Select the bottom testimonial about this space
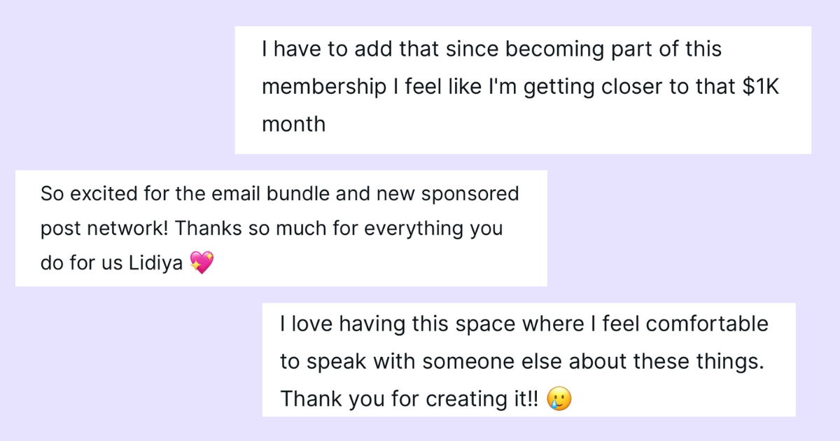This screenshot has height=441, width=840. (528, 360)
